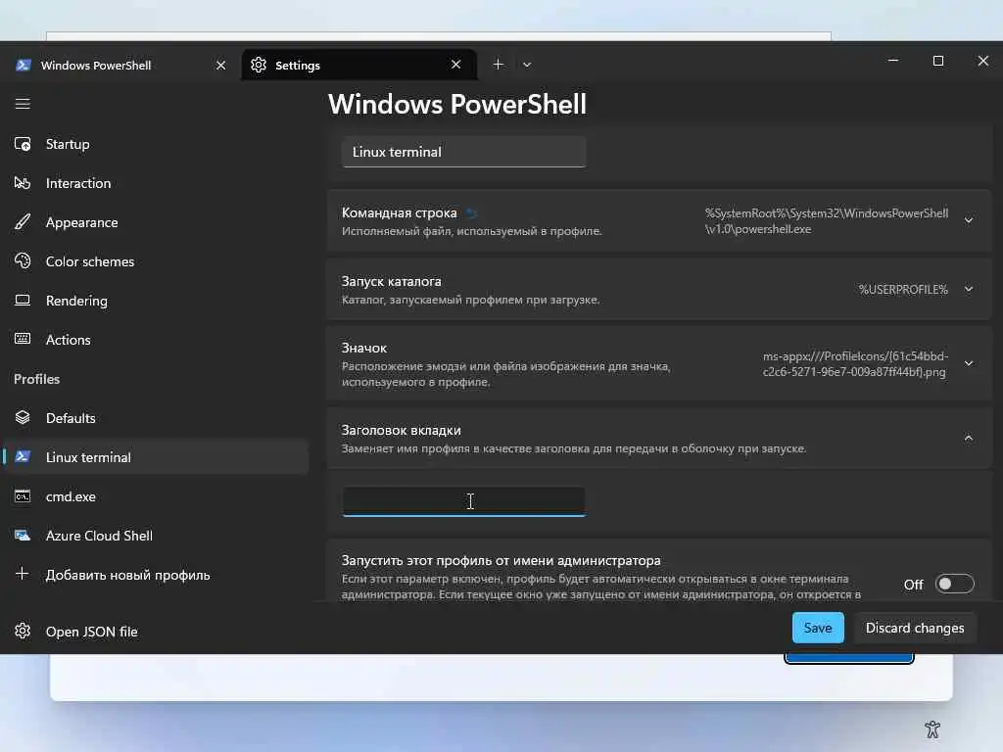The image size is (1003, 752).
Task: Click the accessibility figure icon at bottom right
Action: [932, 728]
